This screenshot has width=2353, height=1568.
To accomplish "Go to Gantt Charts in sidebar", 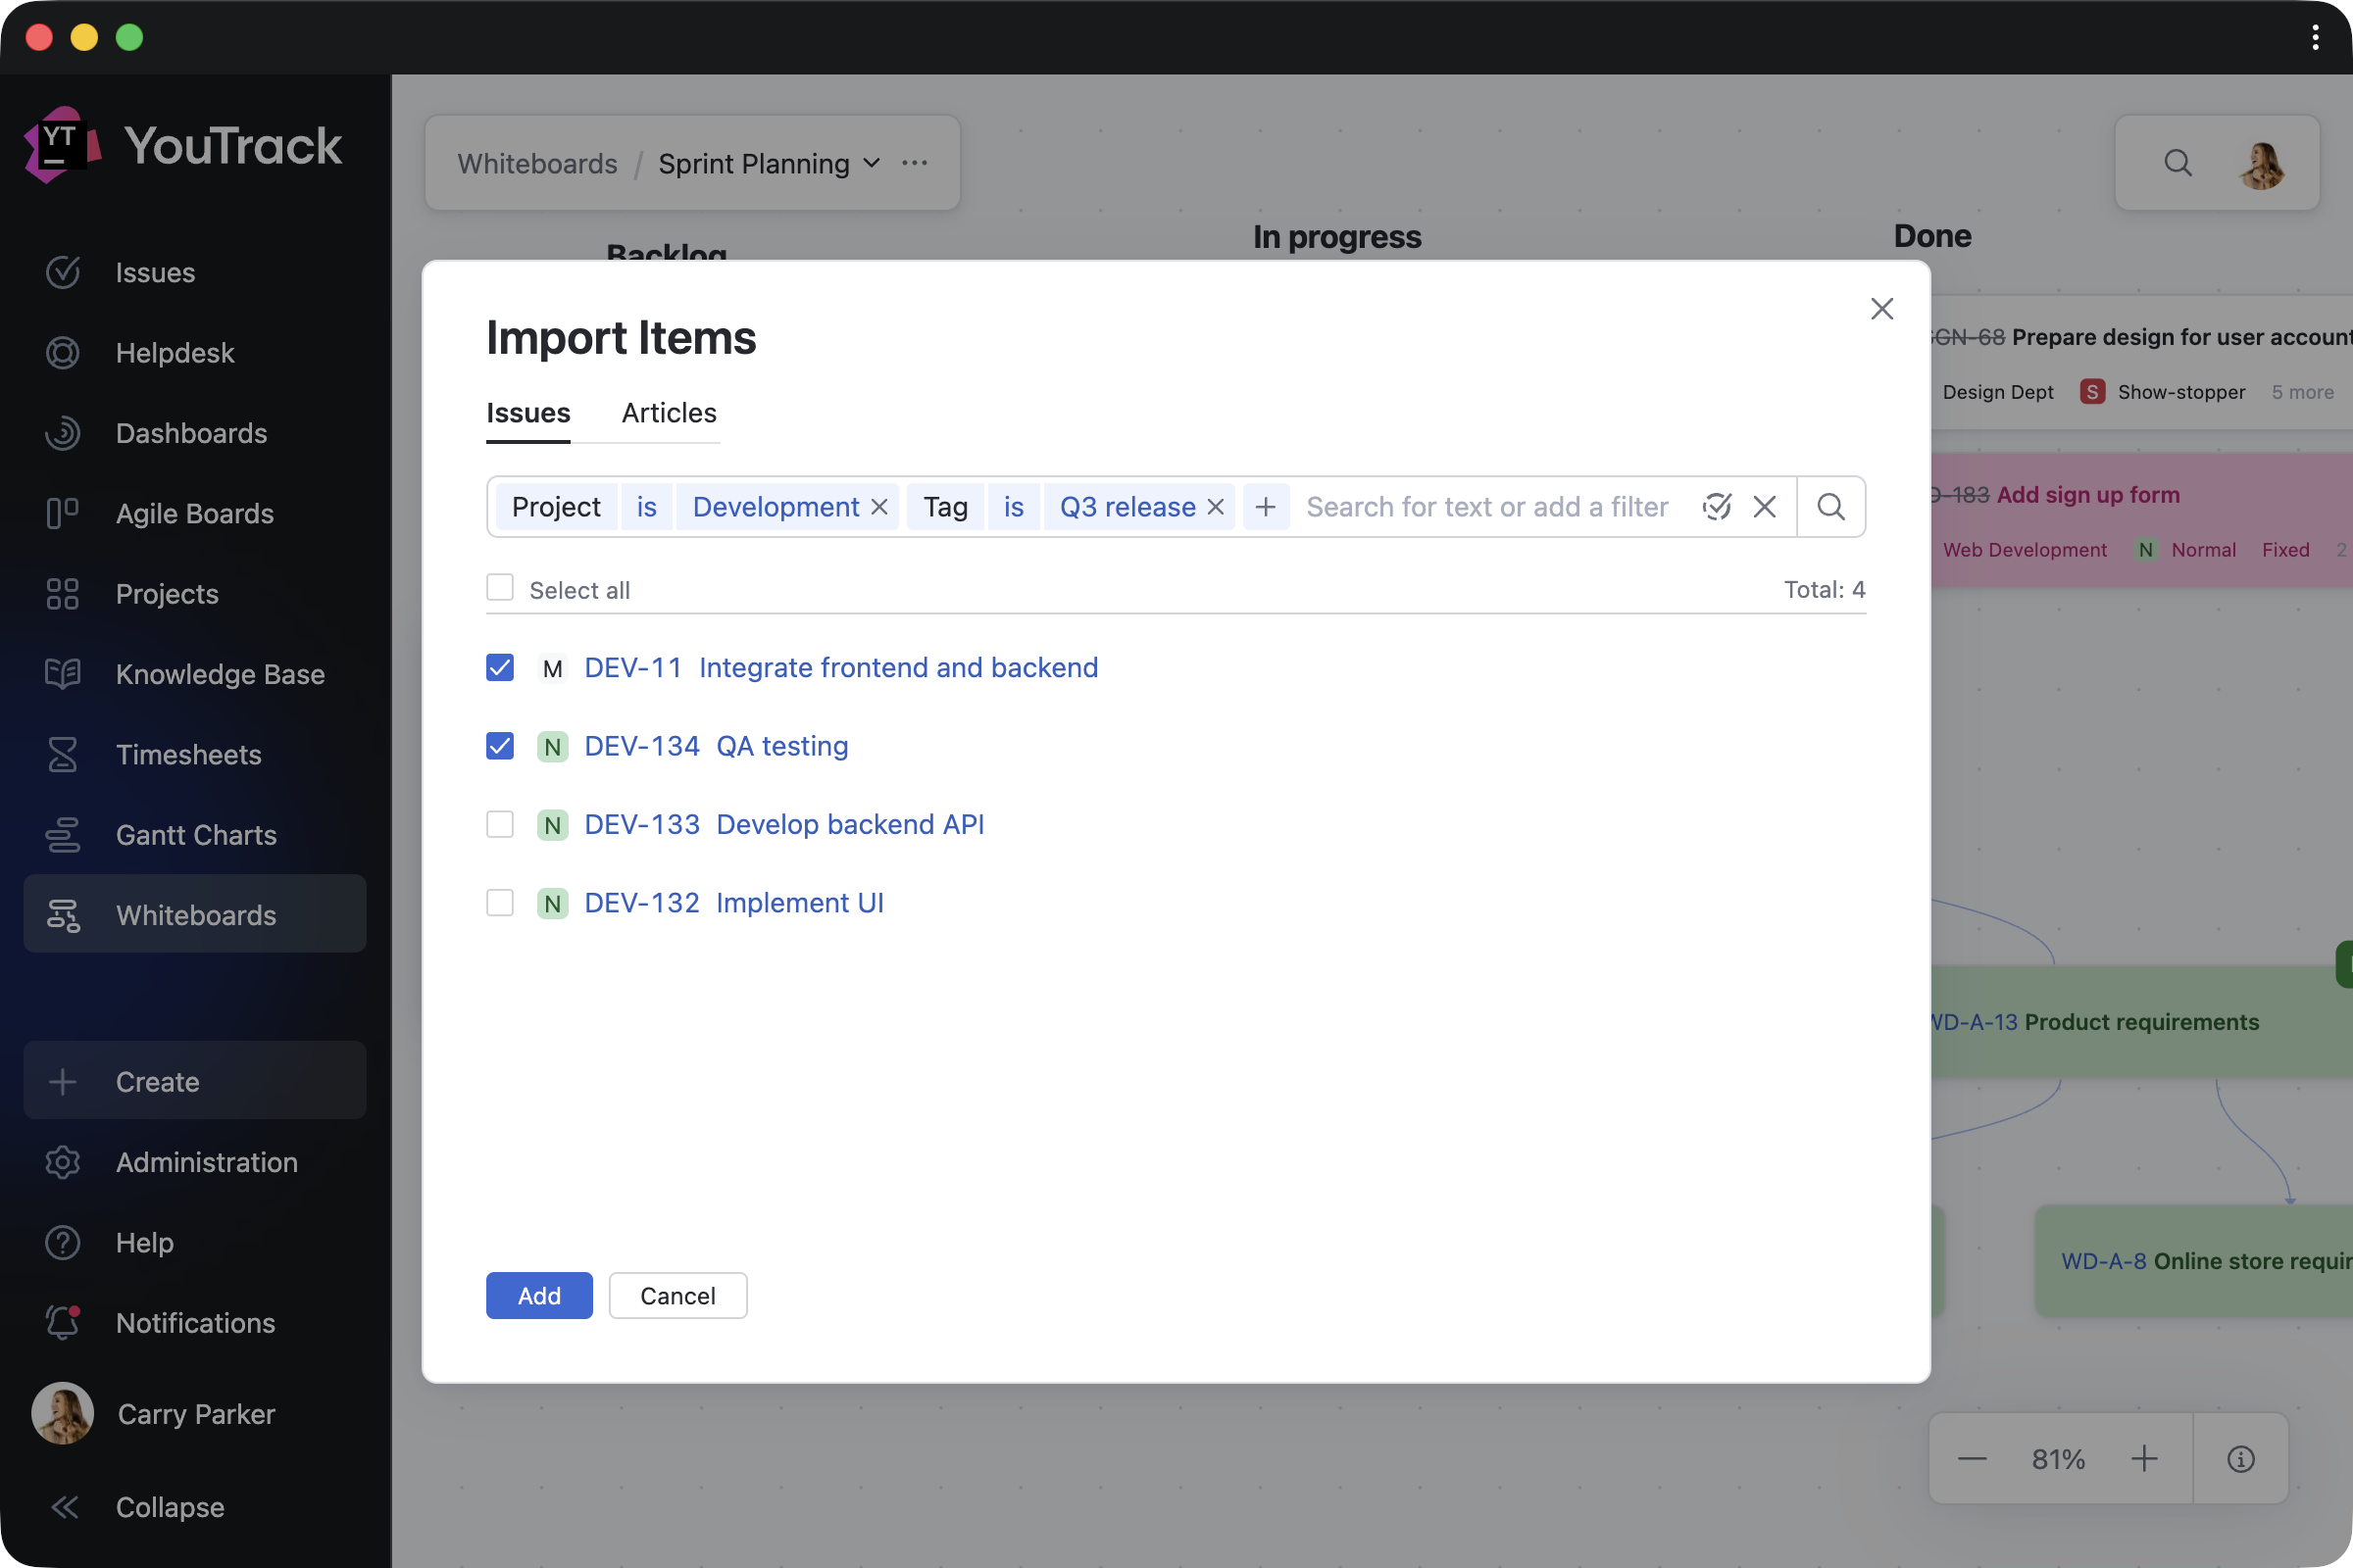I will (x=195, y=834).
